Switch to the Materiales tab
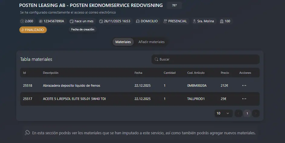 pos(123,42)
